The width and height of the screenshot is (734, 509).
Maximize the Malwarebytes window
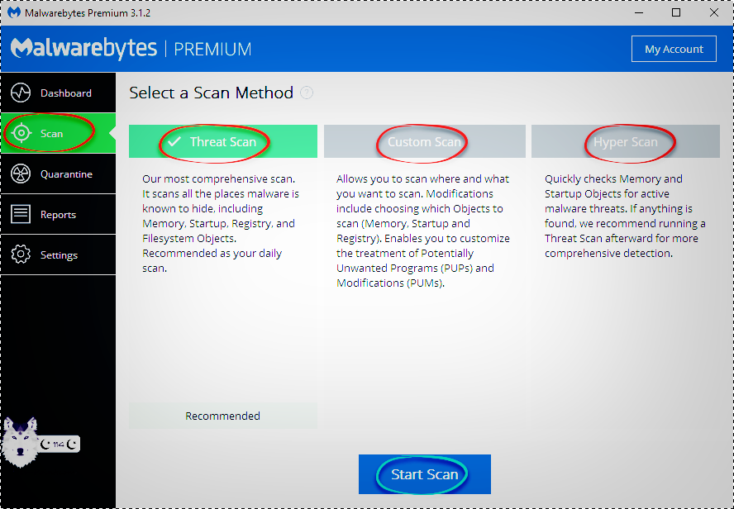click(676, 13)
